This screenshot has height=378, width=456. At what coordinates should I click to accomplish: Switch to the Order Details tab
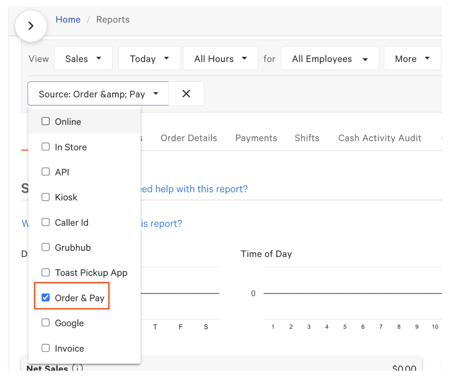(189, 138)
